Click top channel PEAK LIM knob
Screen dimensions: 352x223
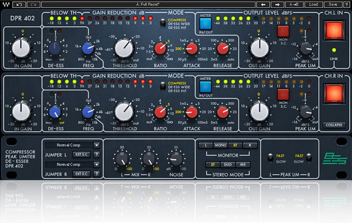click(306, 48)
